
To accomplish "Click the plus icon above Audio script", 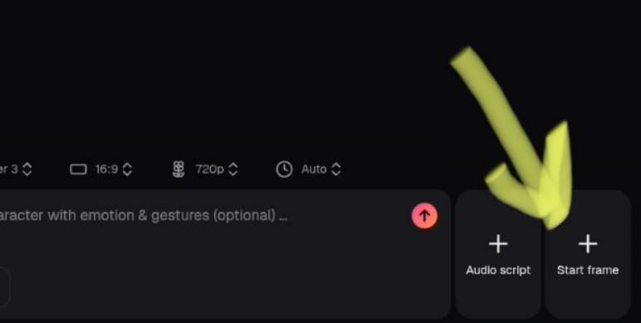I will pos(498,243).
